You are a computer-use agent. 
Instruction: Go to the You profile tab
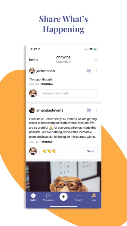tap(94, 197)
